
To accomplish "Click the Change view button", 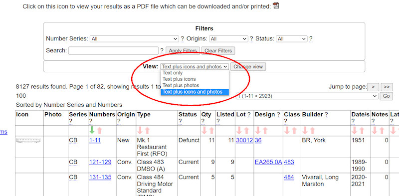I will coord(248,67).
